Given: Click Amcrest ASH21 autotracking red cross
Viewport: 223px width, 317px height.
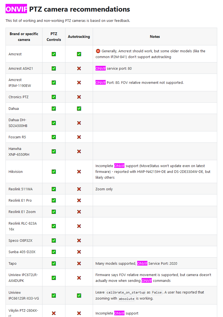Looking at the screenshot, I should coord(79,69).
